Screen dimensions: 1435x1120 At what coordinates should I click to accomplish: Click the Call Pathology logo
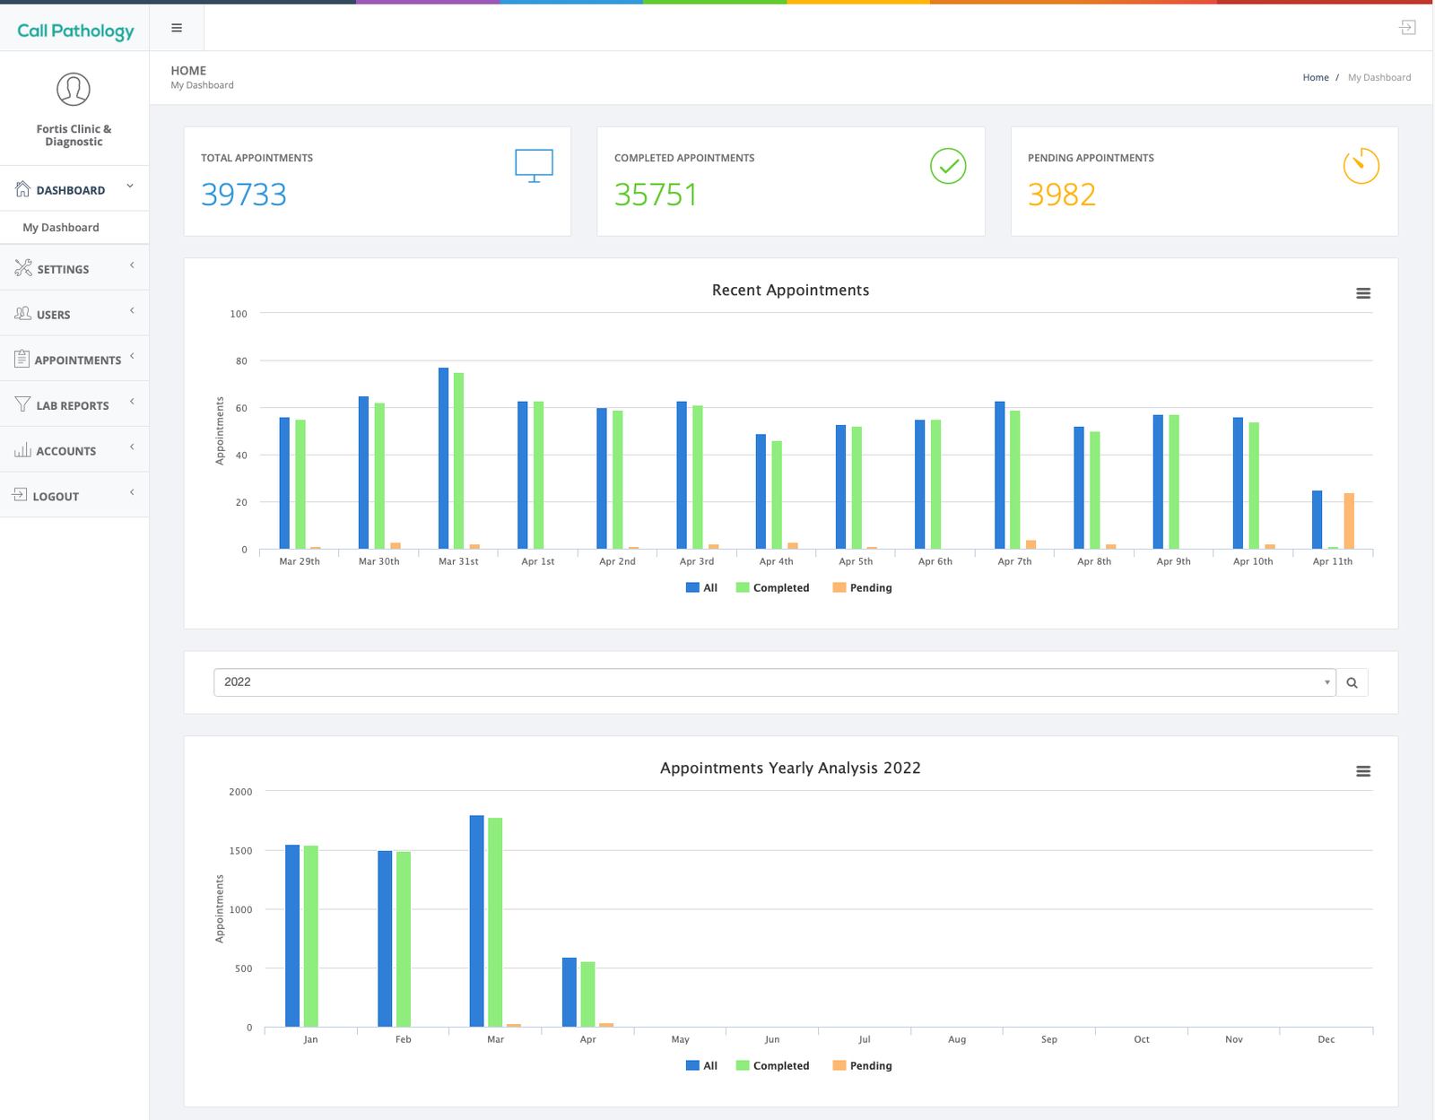(75, 30)
